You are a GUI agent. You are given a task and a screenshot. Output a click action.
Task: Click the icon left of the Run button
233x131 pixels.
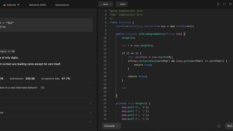coord(219,126)
